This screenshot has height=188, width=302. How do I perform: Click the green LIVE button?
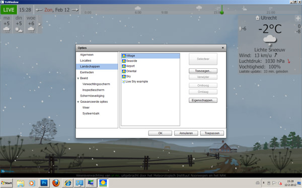[9, 10]
